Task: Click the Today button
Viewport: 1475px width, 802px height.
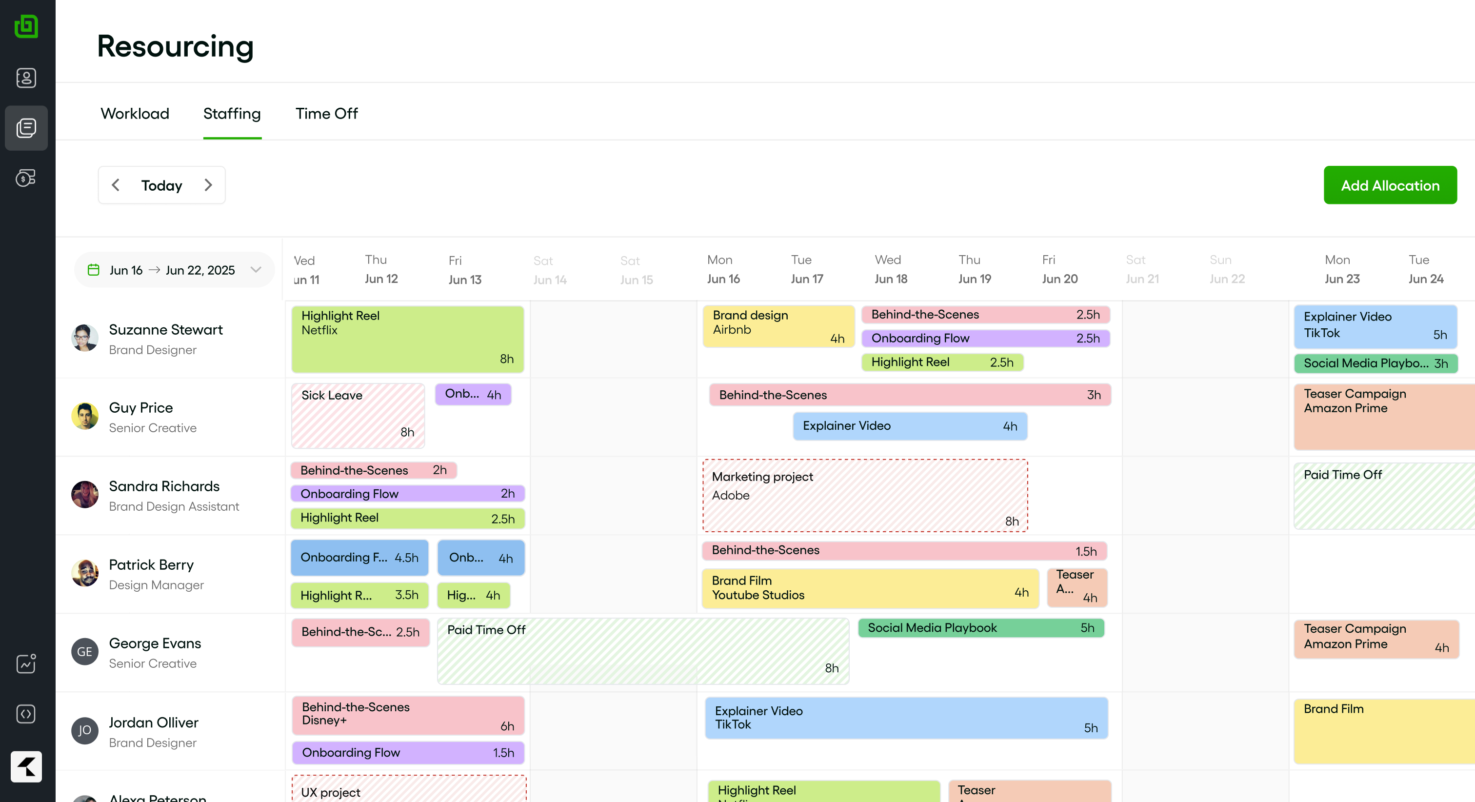Action: point(161,185)
